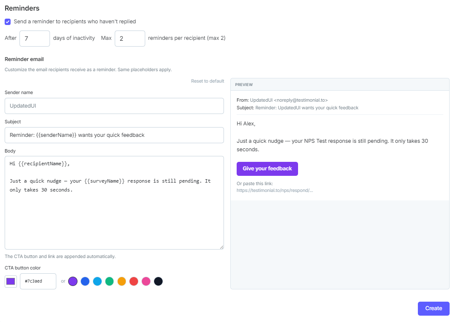
Task: Uncheck the send reminder checkbox
Action: tap(8, 22)
